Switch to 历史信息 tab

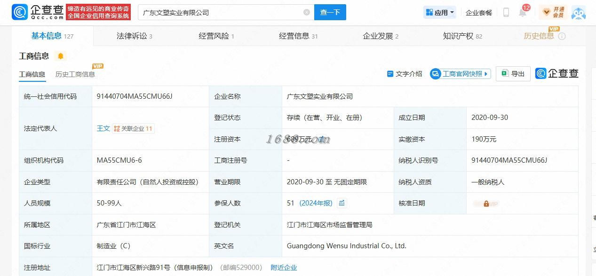click(x=539, y=36)
